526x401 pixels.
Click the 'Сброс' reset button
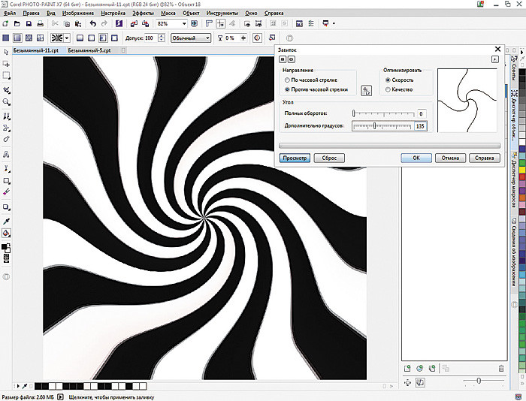tap(328, 158)
